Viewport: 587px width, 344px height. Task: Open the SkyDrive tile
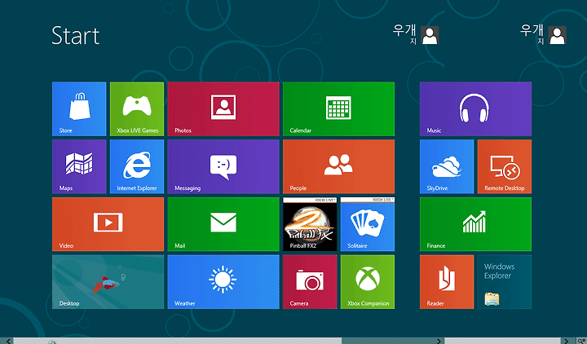[447, 166]
